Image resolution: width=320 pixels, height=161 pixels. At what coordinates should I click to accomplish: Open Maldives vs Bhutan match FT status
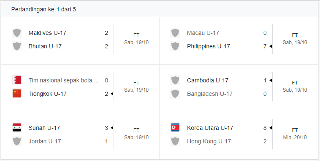[136, 35]
